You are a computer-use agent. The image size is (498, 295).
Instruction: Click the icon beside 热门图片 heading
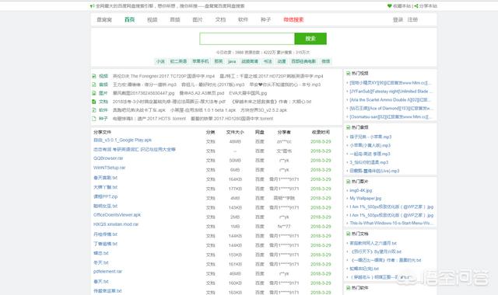(x=348, y=182)
